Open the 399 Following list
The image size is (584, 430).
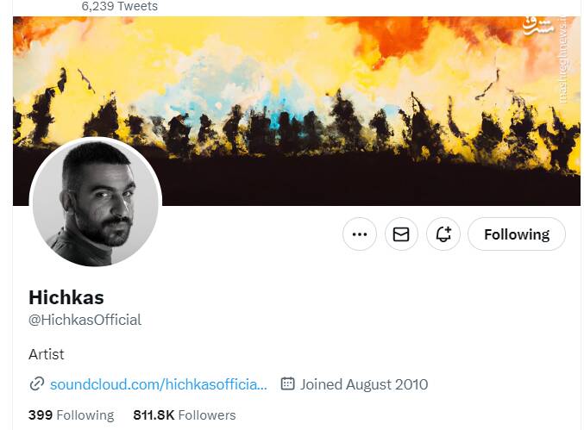71,415
